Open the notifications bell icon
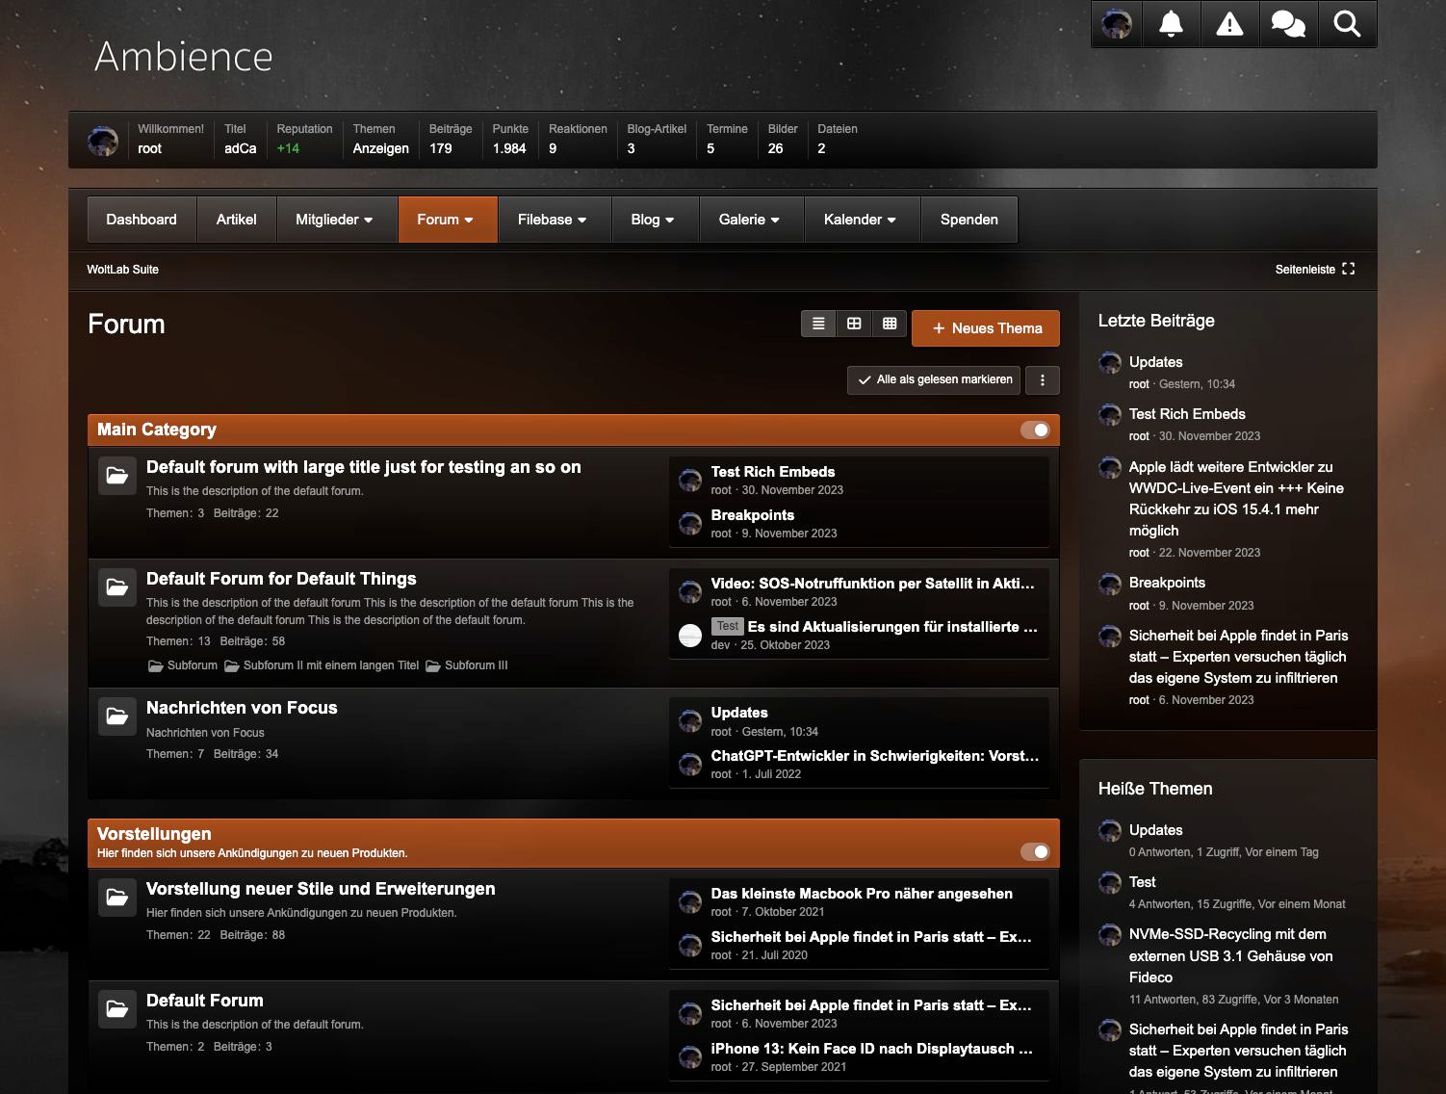Image resolution: width=1446 pixels, height=1094 pixels. 1171,24
